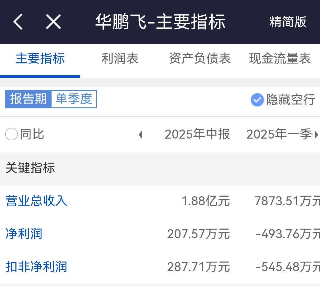Close the page with X icon
Screen dimensions: 320x286
coord(53,22)
